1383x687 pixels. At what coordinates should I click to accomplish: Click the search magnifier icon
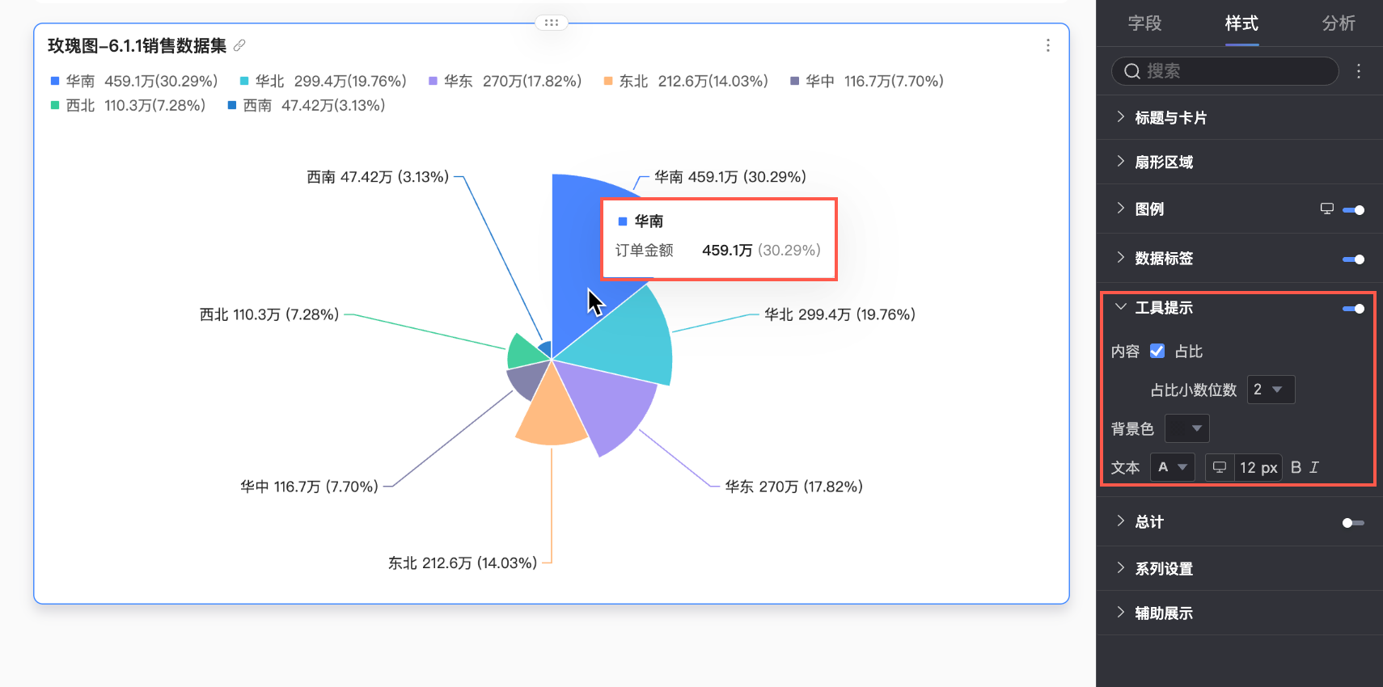click(x=1132, y=71)
